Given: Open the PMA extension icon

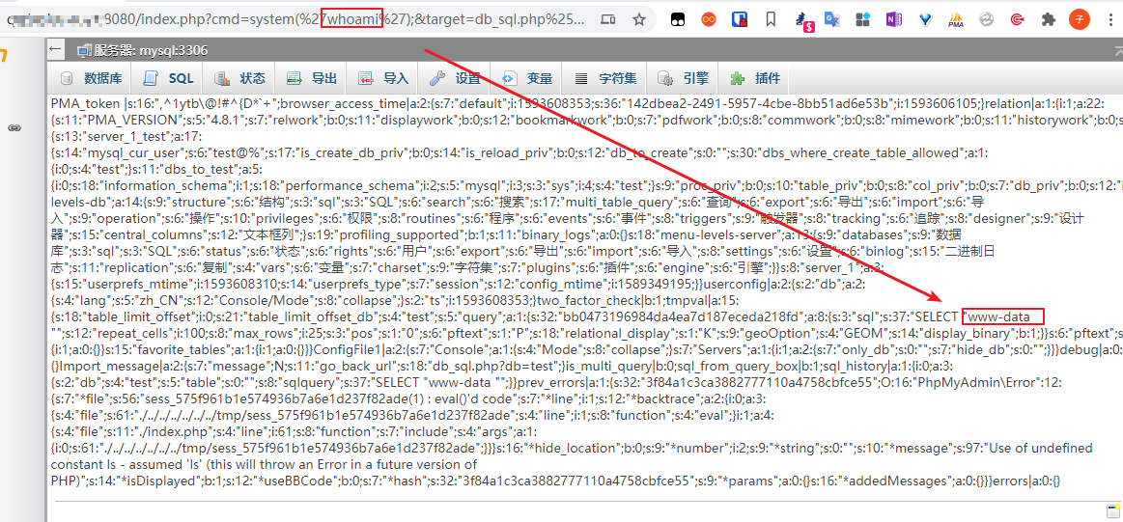Looking at the screenshot, I should coord(955,18).
